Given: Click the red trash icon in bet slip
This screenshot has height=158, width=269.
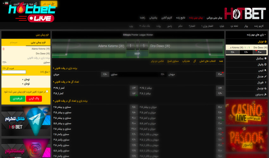Looking at the screenshot, I should point(3,49).
